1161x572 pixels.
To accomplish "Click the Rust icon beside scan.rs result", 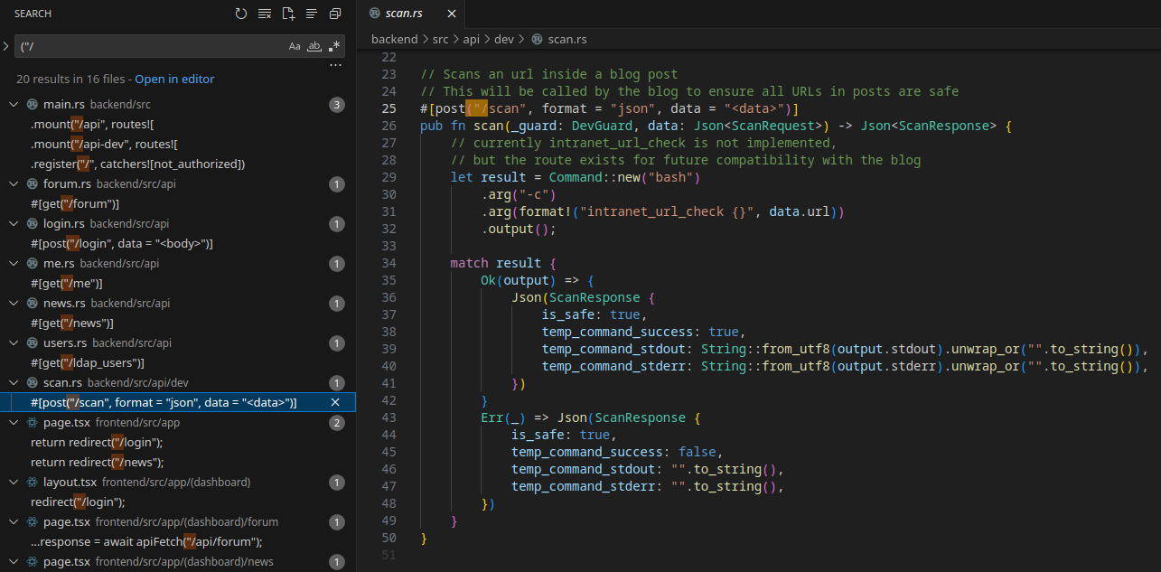I will pyautogui.click(x=33, y=383).
